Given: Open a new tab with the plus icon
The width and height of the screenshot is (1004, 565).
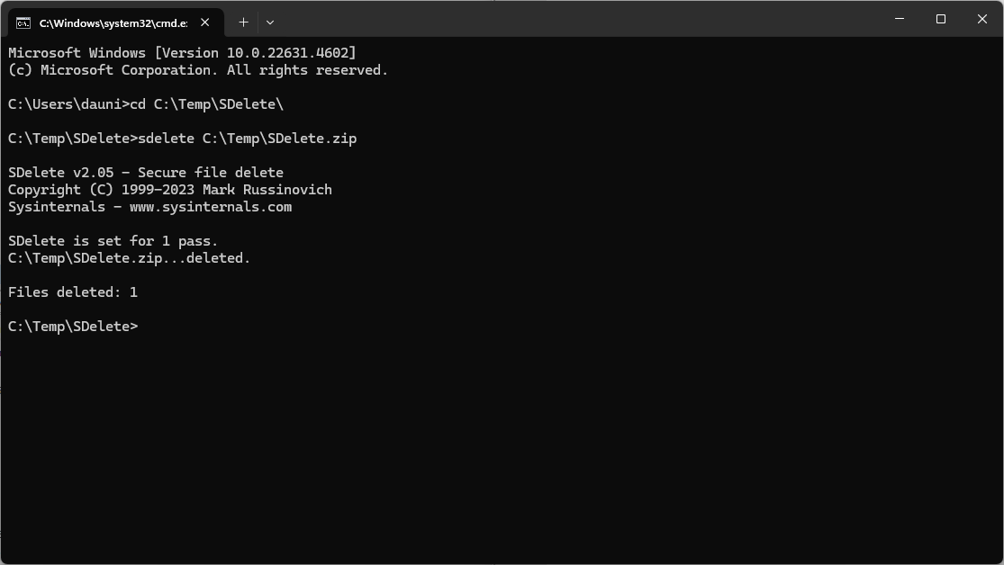Looking at the screenshot, I should pos(243,22).
